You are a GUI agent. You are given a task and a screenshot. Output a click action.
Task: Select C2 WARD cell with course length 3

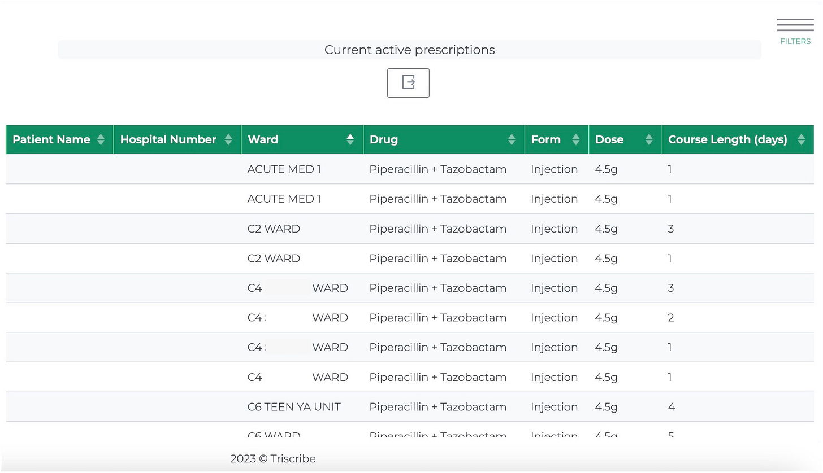274,229
